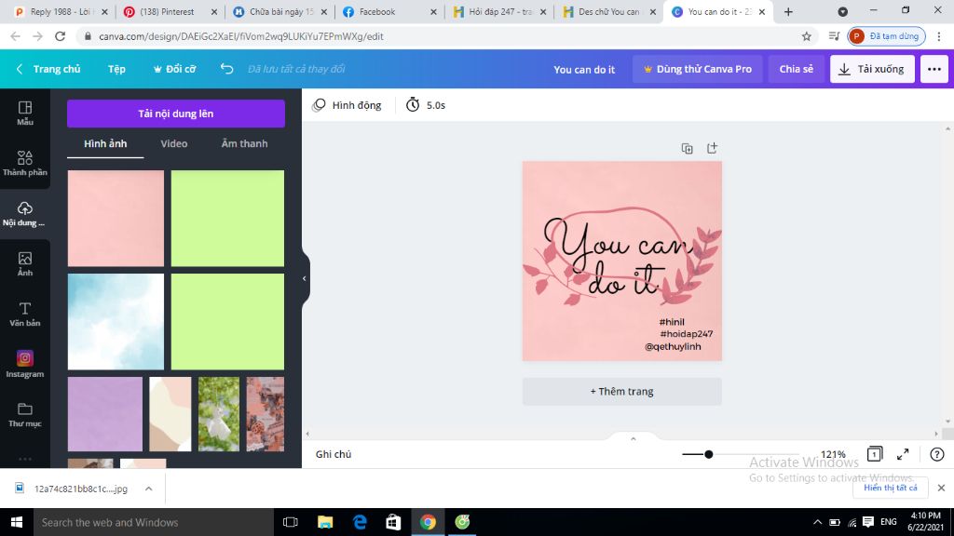Screen dimensions: 954x536
Task: Switch to Video tab
Action: 174,144
